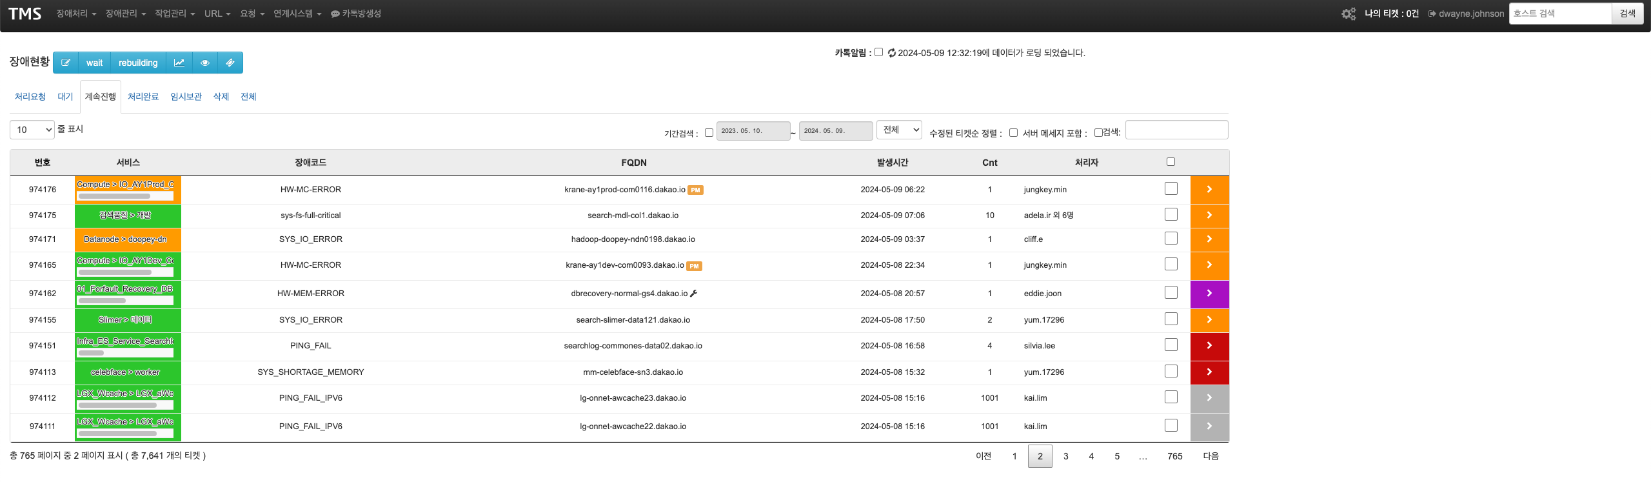Click the 카톡방생성 chat bubble item
This screenshot has width=1651, height=482.
(x=356, y=14)
